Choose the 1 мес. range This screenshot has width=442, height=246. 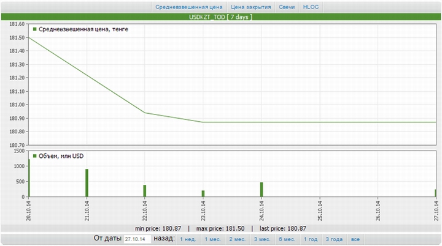[213, 239]
